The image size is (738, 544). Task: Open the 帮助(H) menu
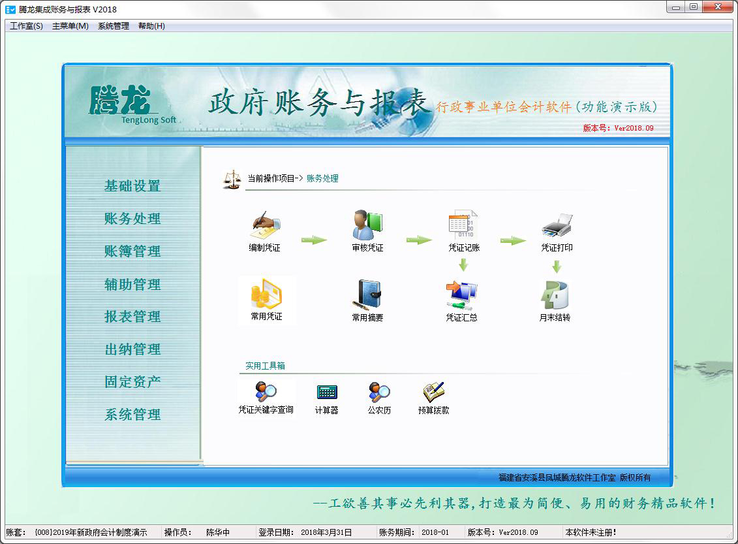click(x=151, y=26)
